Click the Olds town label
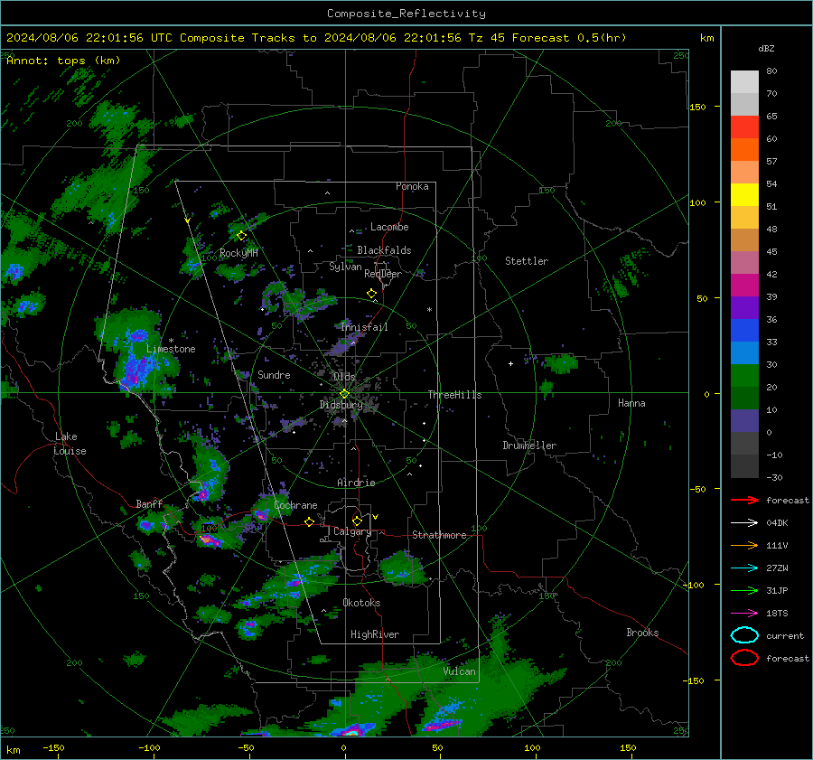Viewport: 813px width, 760px height. pyautogui.click(x=344, y=377)
